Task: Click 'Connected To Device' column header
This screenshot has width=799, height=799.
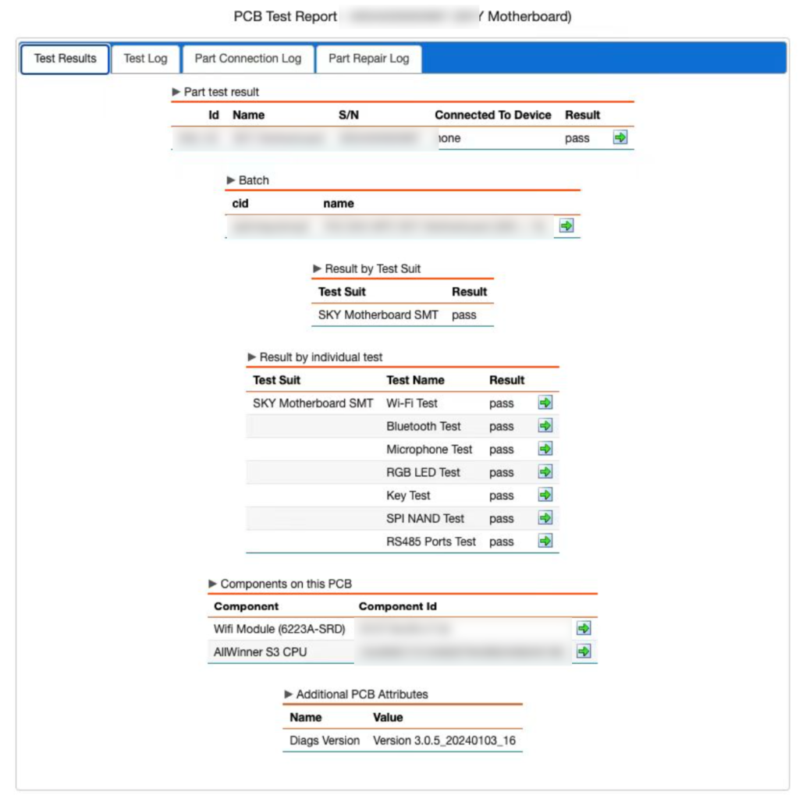Action: (x=493, y=115)
